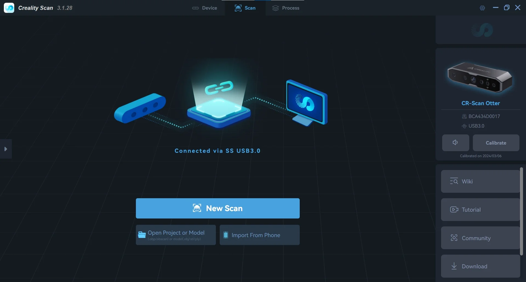The image size is (526, 282).
Task: Switch to the Device tab
Action: [x=205, y=8]
